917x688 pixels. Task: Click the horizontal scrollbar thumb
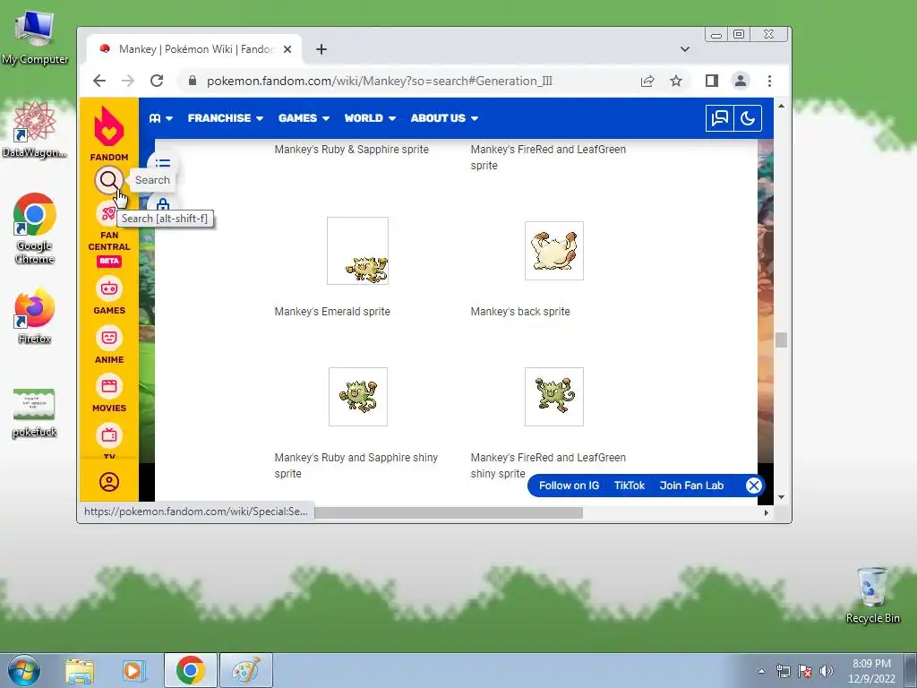(x=448, y=512)
